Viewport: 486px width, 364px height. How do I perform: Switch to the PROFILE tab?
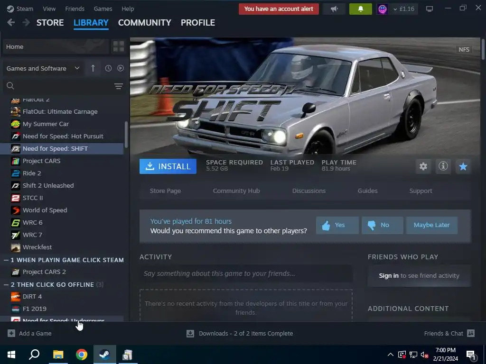pyautogui.click(x=198, y=23)
